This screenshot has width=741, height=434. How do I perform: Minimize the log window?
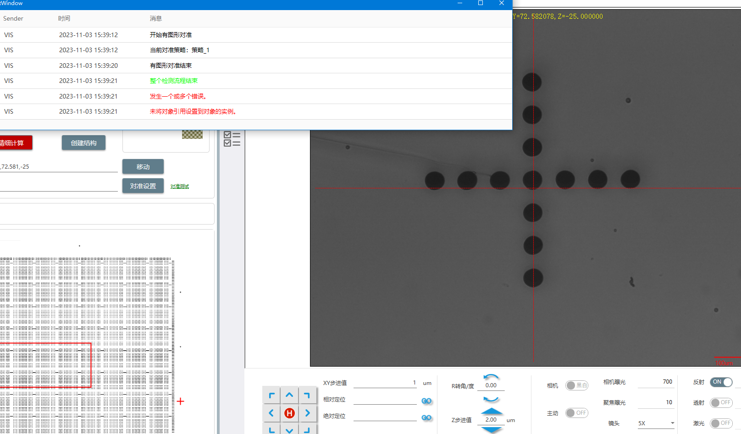pos(460,3)
